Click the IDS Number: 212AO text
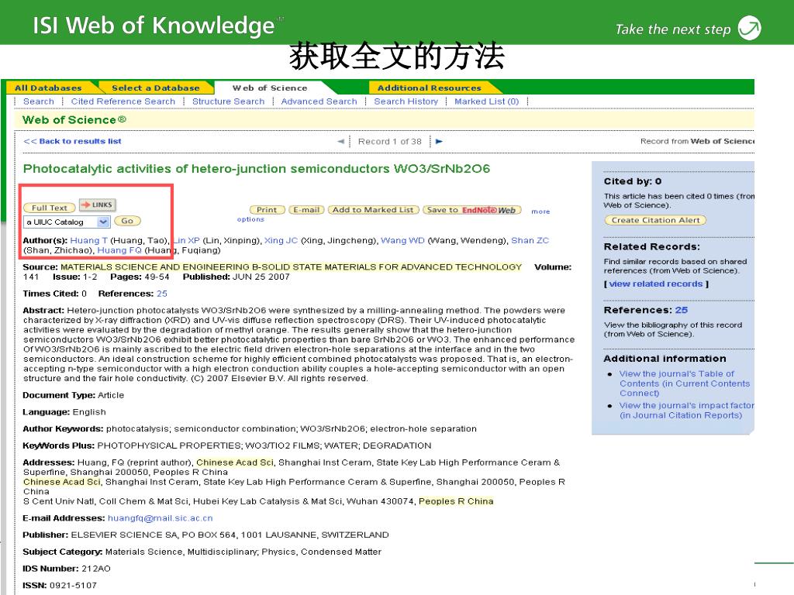The image size is (794, 595). [67, 569]
